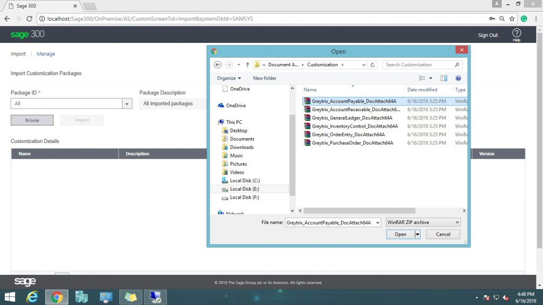Viewport: 543px width, 305px height.
Task: Click New folder in the dialog
Action: tap(265, 78)
